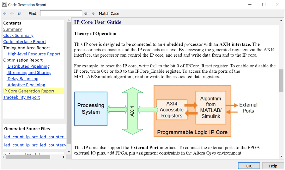Open the High-level Resource Report
This screenshot has width=285, height=170.
click(34, 54)
